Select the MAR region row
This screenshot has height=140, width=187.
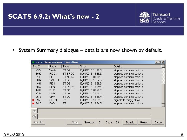[x=96, y=93]
